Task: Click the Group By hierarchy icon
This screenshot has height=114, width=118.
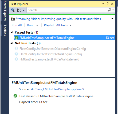Action: pos(19,10)
